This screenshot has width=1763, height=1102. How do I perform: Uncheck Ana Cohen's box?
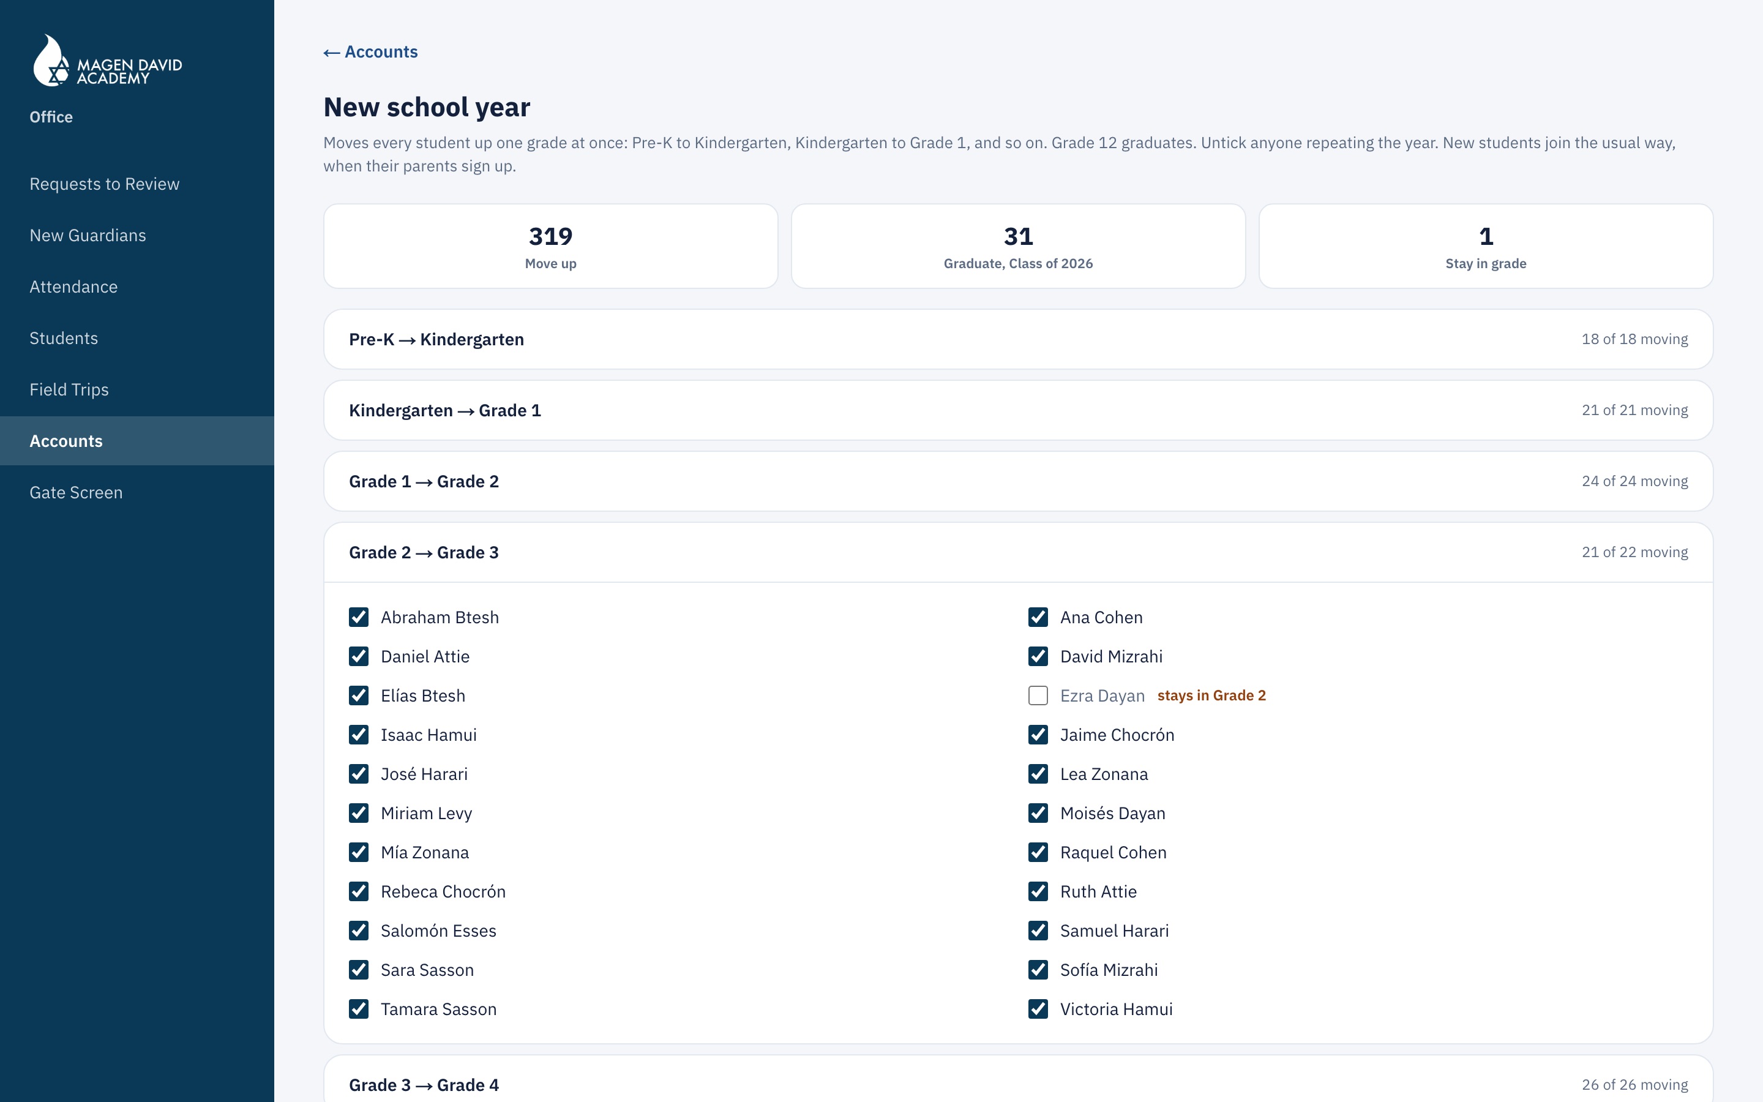click(1038, 617)
